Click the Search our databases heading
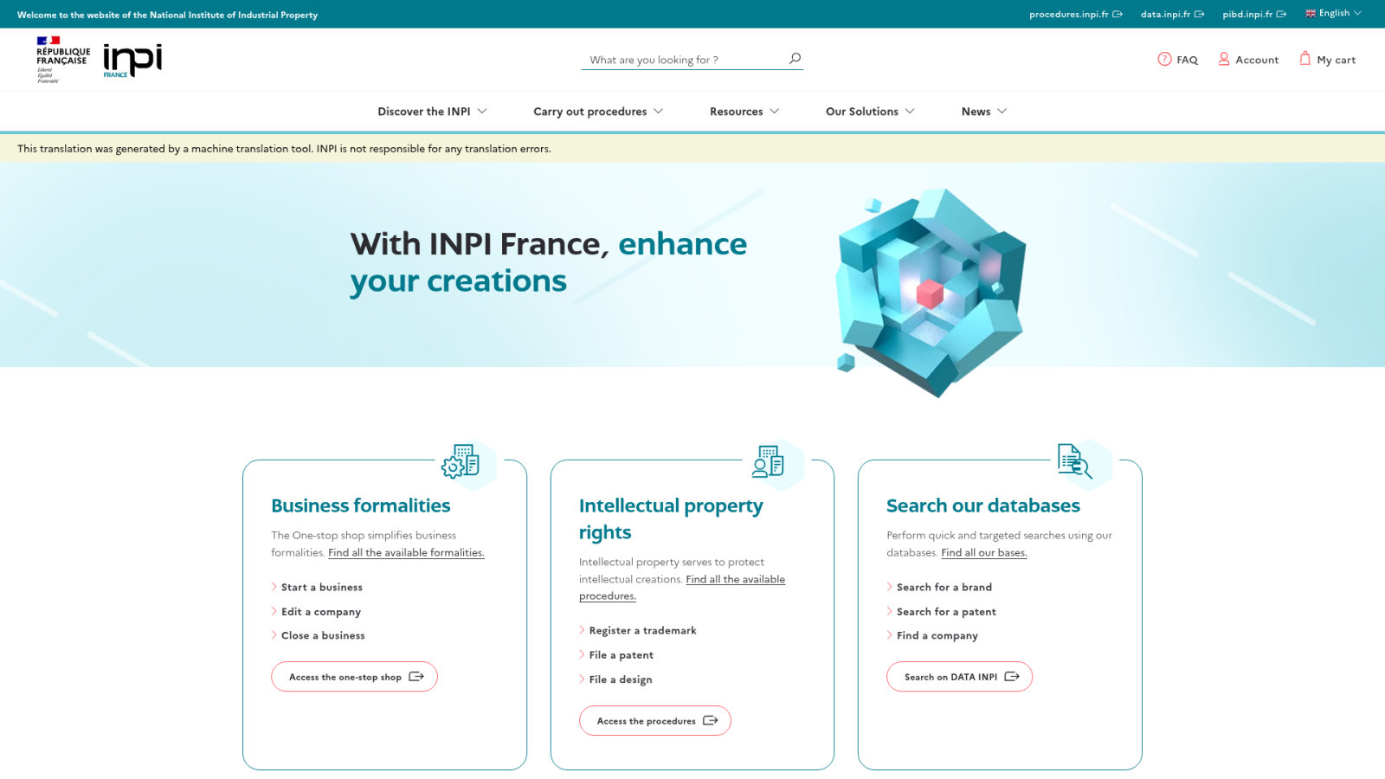Screen dimensions: 1385x779 pyautogui.click(x=983, y=505)
